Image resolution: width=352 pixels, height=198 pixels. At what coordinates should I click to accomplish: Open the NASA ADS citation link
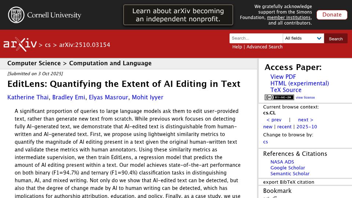[x=282, y=162]
